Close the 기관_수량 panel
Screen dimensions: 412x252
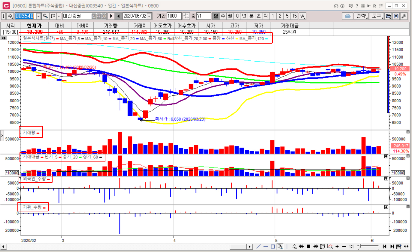tap(408, 207)
